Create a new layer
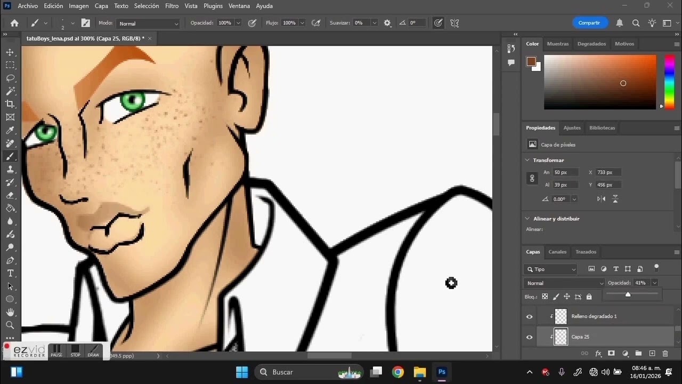The width and height of the screenshot is (682, 384). point(652,353)
